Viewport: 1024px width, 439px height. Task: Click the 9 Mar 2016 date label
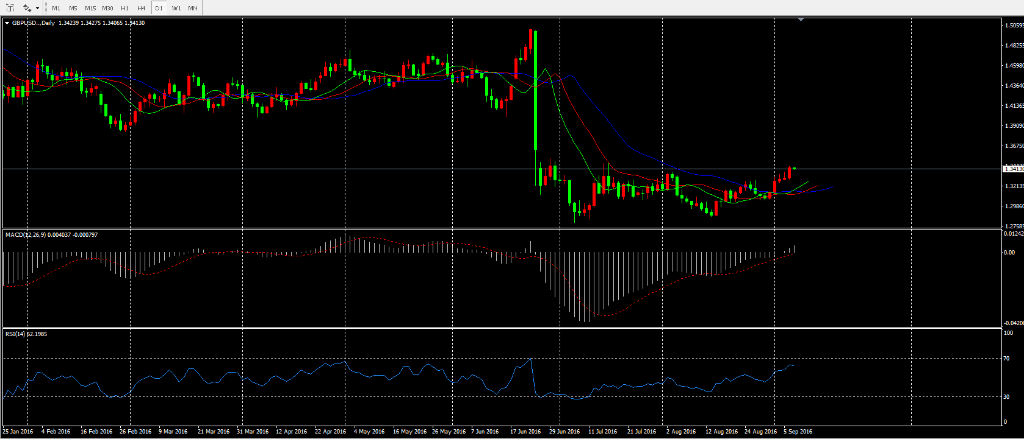[x=173, y=431]
